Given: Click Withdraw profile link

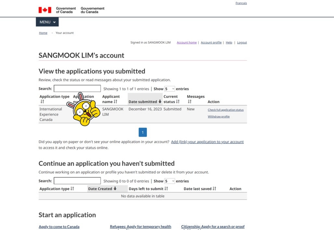Looking at the screenshot, I should point(219,116).
